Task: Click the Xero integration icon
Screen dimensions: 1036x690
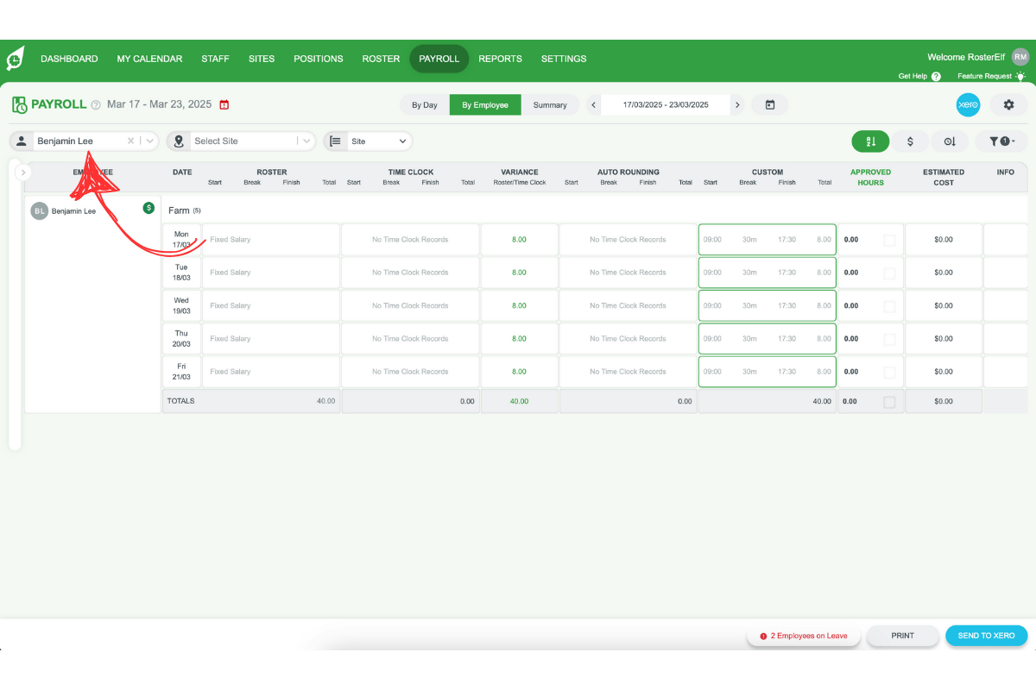Action: [x=968, y=104]
